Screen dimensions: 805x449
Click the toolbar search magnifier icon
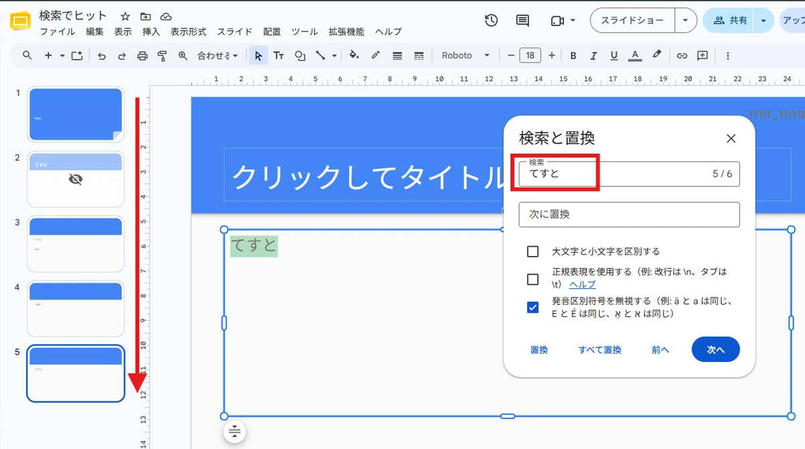[28, 56]
